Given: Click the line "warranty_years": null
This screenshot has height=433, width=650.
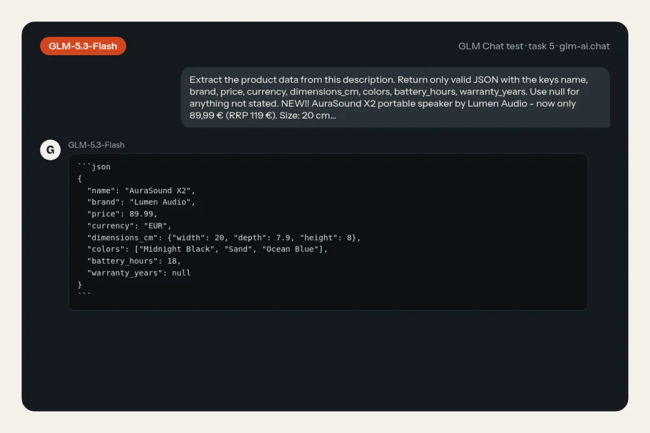Looking at the screenshot, I should point(139,273).
